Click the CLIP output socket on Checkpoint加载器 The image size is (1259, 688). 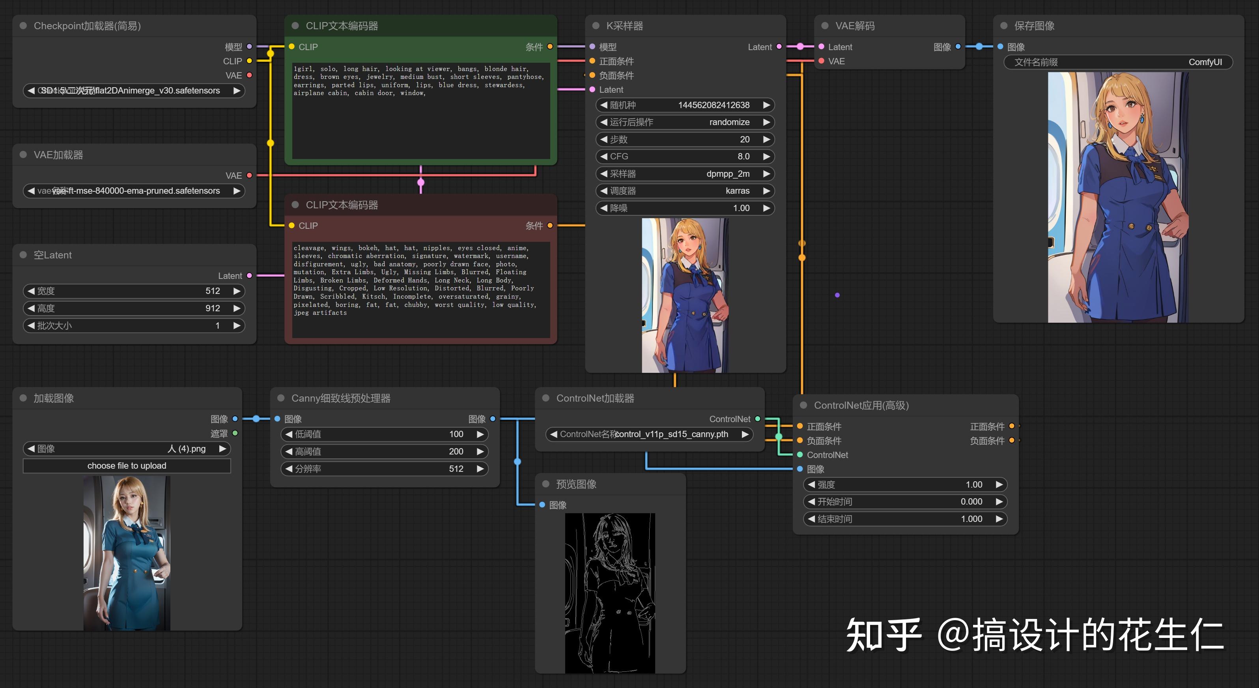250,61
